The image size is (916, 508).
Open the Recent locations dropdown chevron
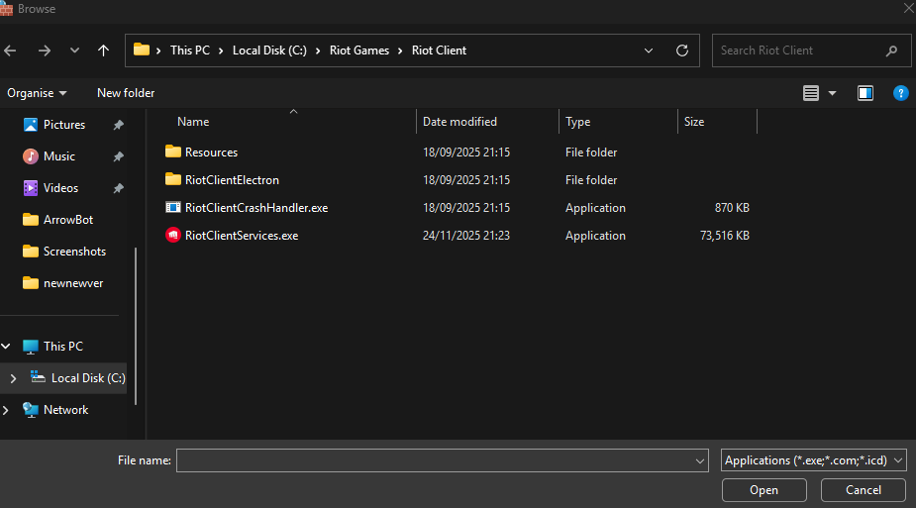tap(74, 51)
